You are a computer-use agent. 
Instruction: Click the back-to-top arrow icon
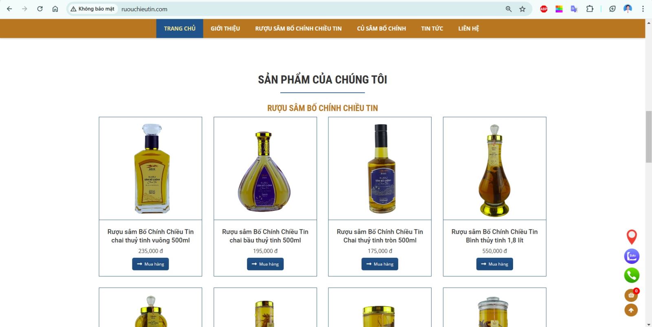[631, 310]
